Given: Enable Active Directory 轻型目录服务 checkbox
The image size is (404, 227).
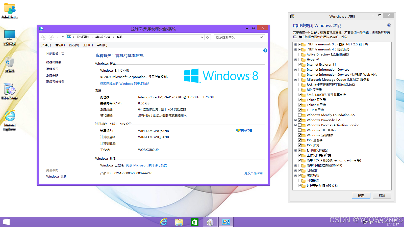Looking at the screenshot, I should (x=300, y=54).
